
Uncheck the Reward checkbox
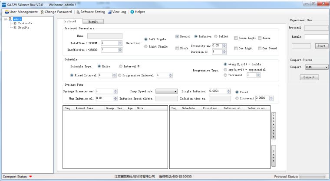[177, 36]
